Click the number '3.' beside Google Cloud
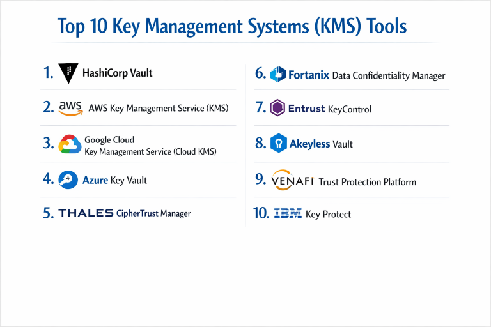The image size is (491, 327). click(49, 143)
